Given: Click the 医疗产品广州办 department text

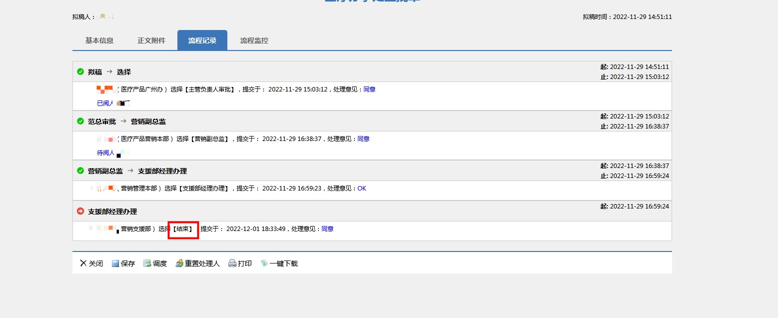Looking at the screenshot, I should [x=142, y=89].
